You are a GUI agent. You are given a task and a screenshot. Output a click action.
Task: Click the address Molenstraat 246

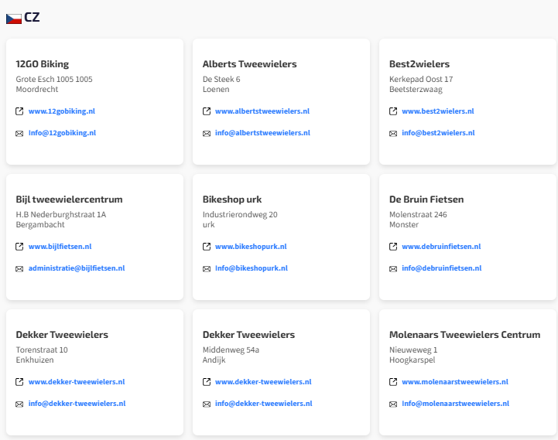(x=418, y=214)
